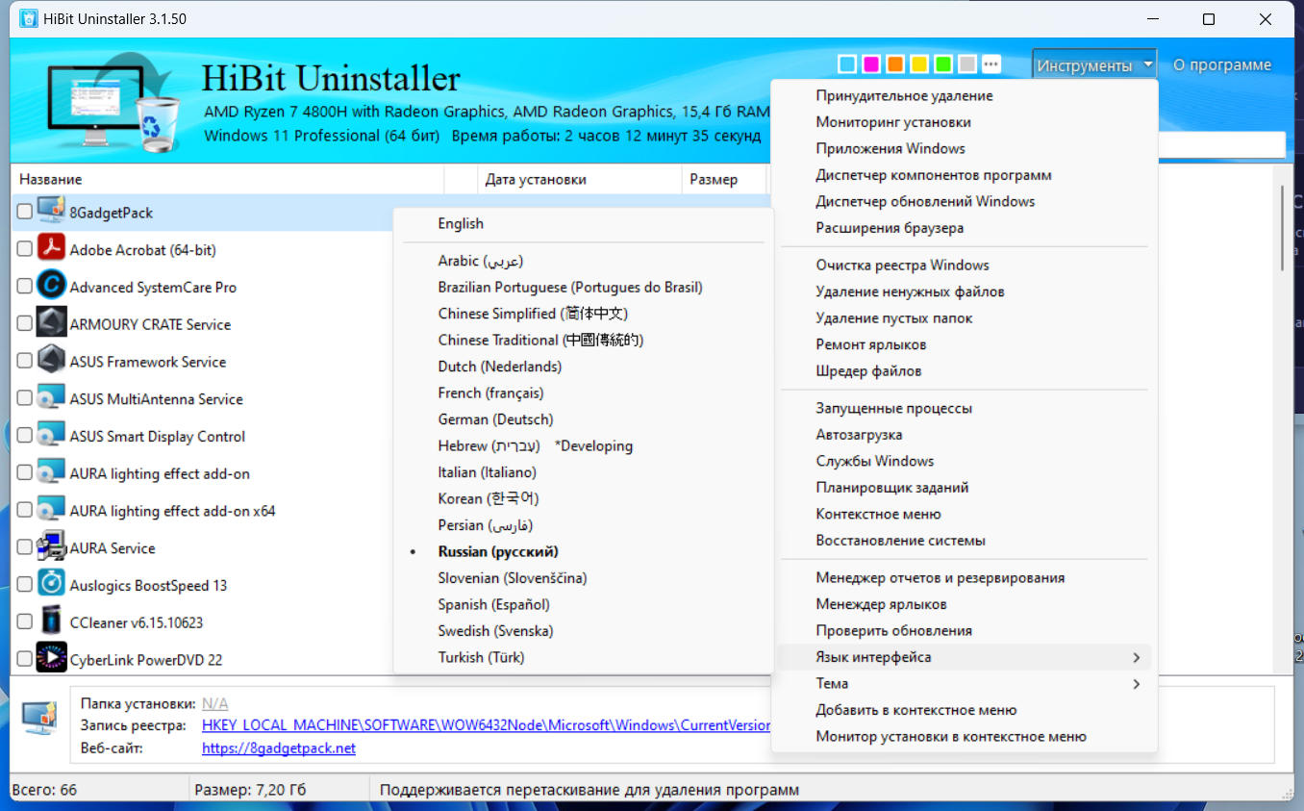
Task: Click the Advanced SystemCare Pro icon
Action: coord(51,287)
